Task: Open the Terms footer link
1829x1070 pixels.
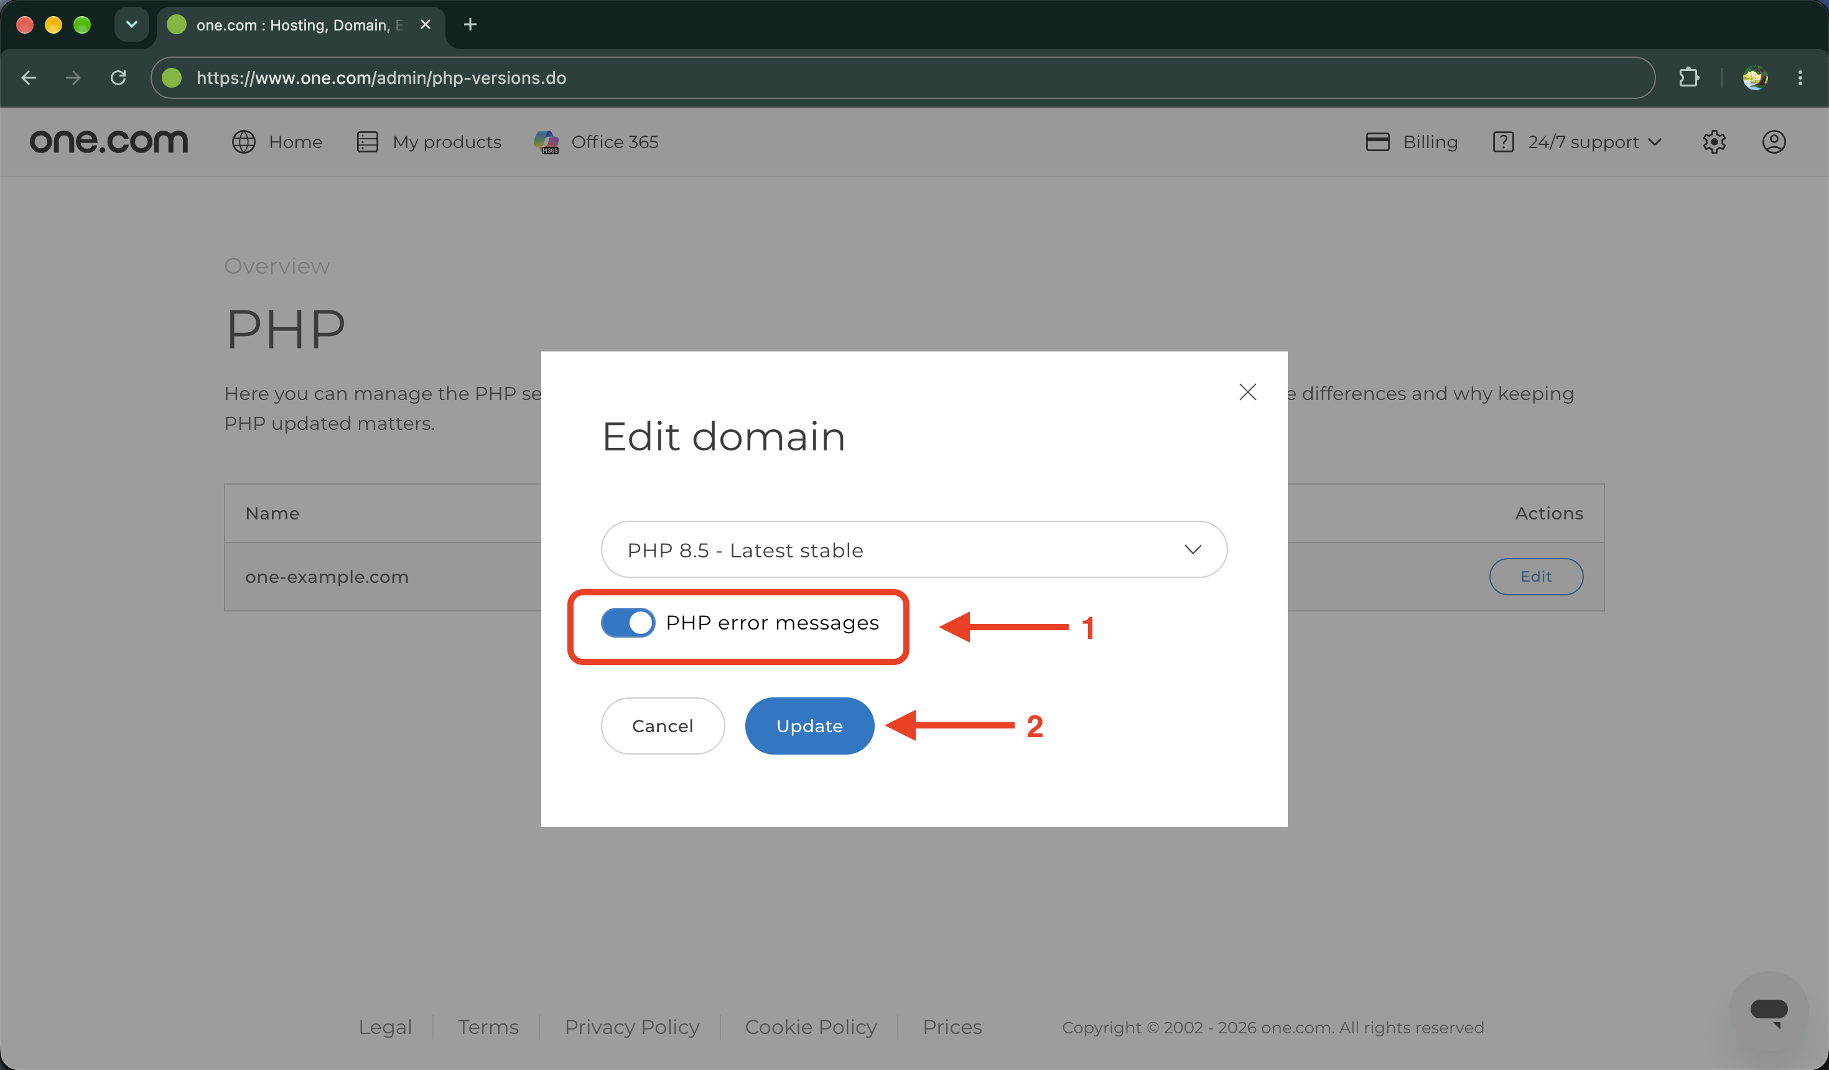Action: (x=488, y=1026)
